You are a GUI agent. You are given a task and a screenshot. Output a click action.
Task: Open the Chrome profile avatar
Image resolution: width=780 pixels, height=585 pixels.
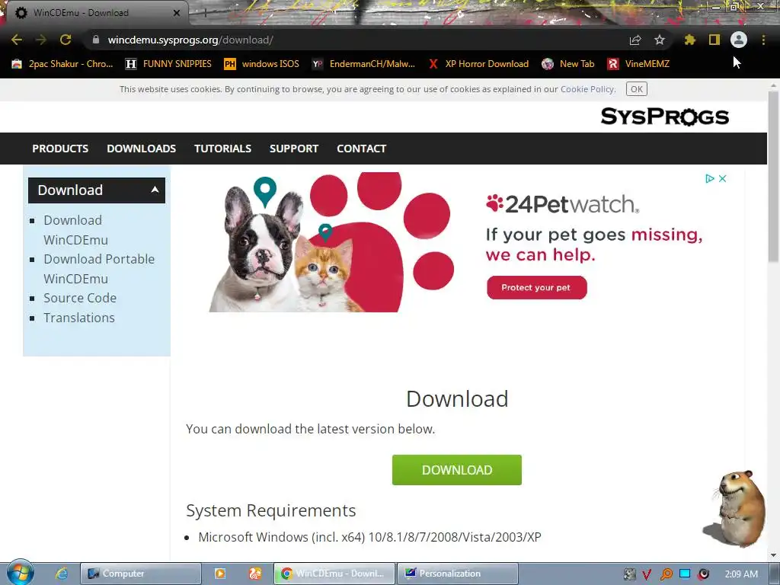(x=739, y=40)
